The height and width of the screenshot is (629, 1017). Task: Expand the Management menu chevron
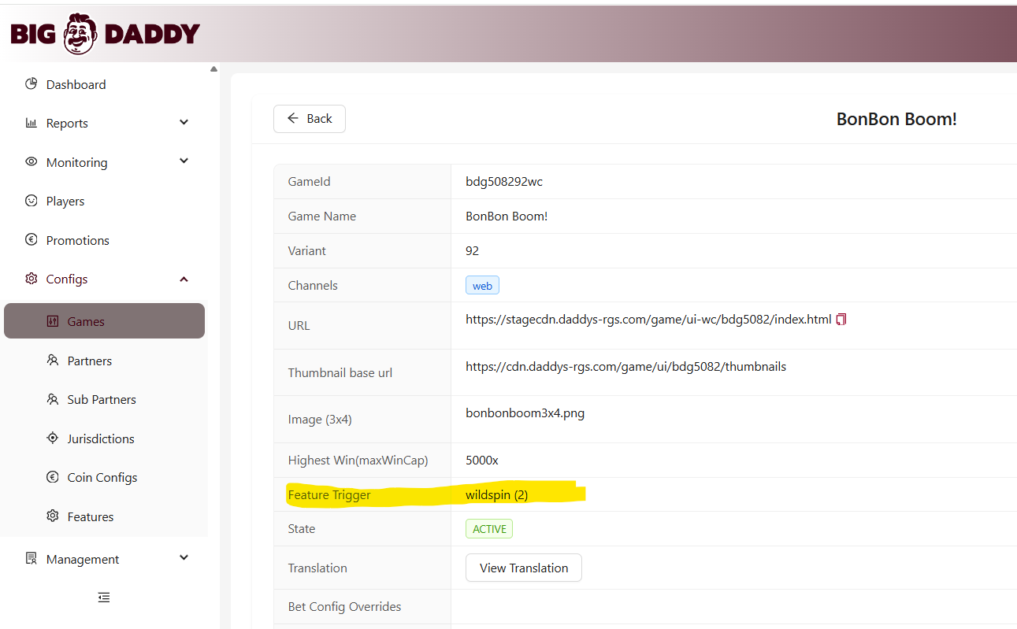[184, 557]
